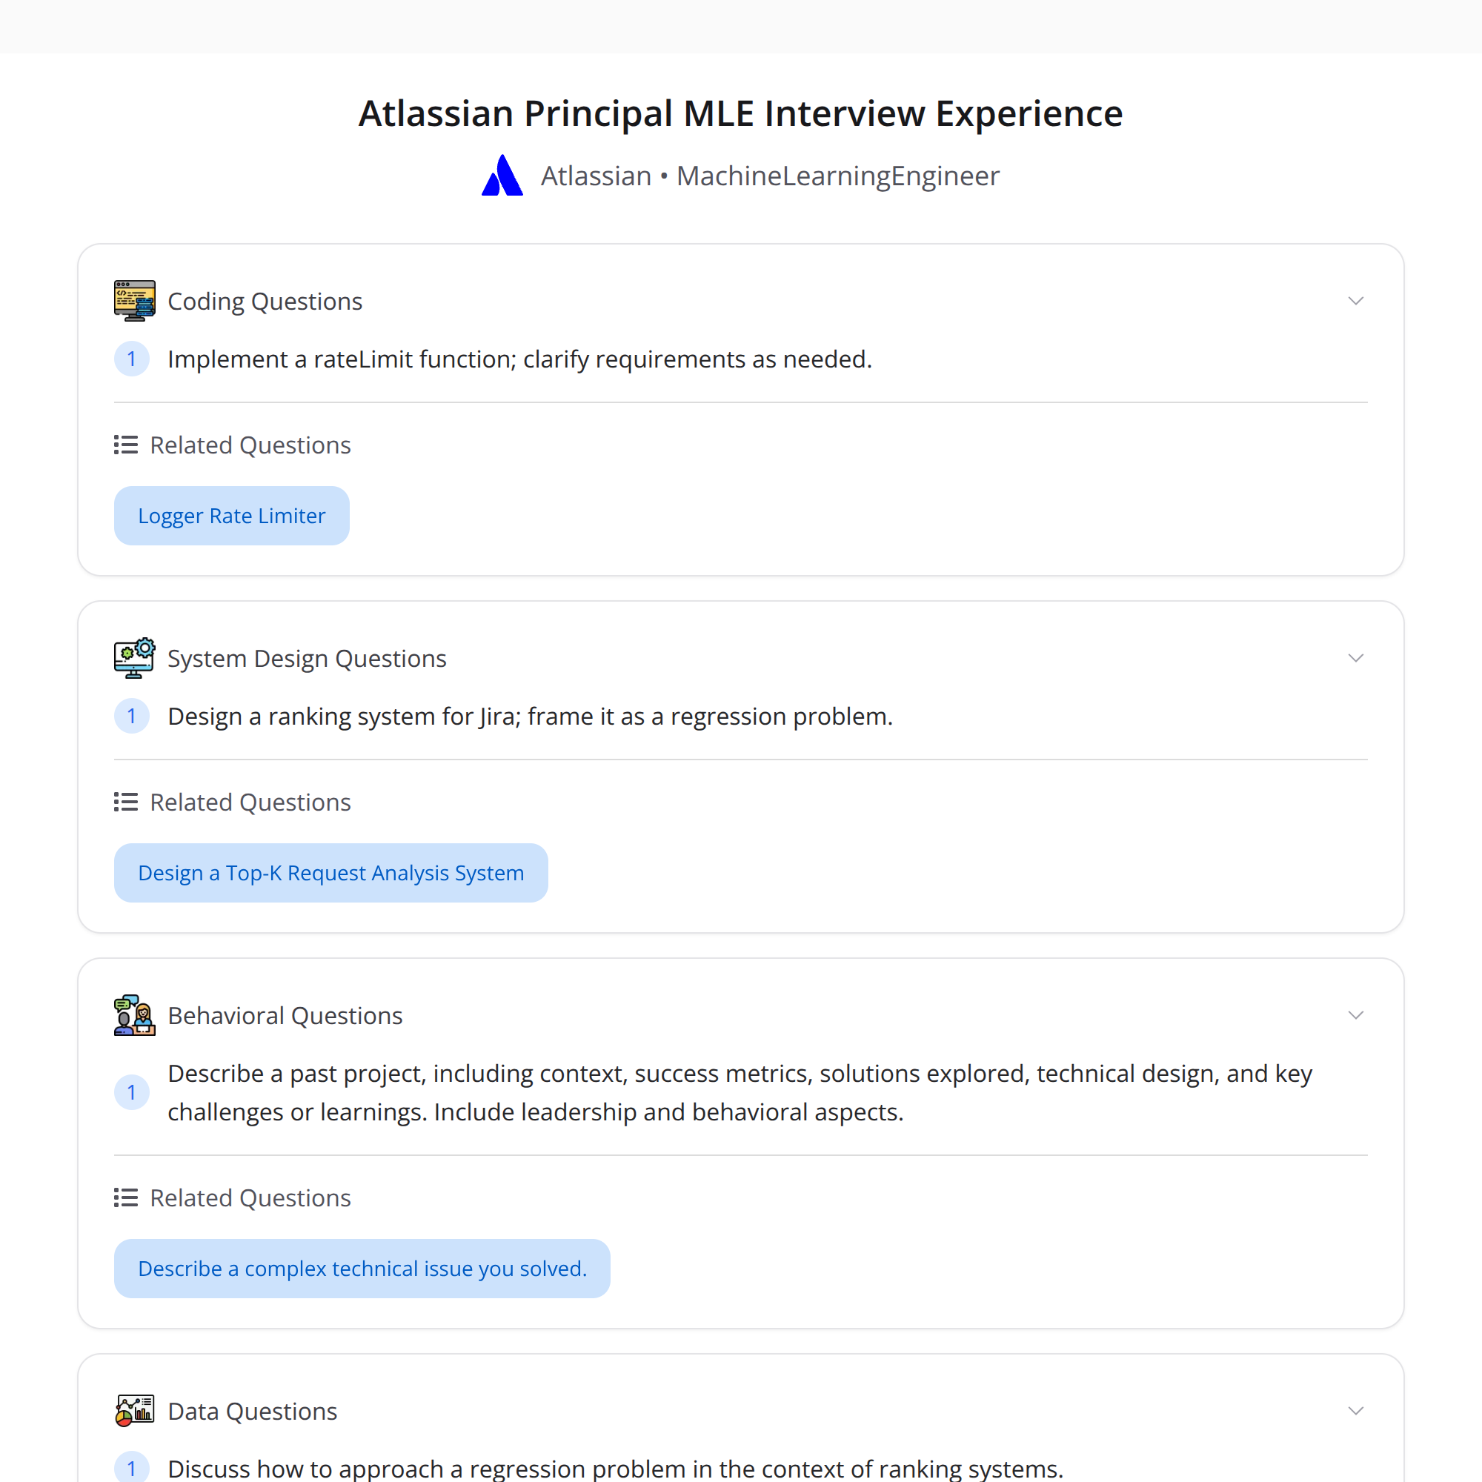This screenshot has height=1482, width=1482.
Task: Click the Atlassian logo next to the company name
Action: click(502, 175)
